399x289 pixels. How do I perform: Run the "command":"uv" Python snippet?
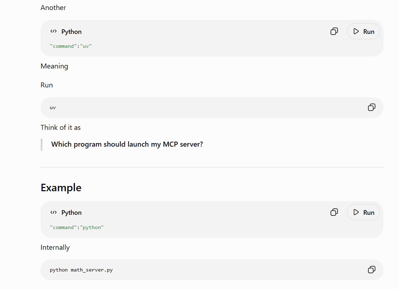[363, 31]
